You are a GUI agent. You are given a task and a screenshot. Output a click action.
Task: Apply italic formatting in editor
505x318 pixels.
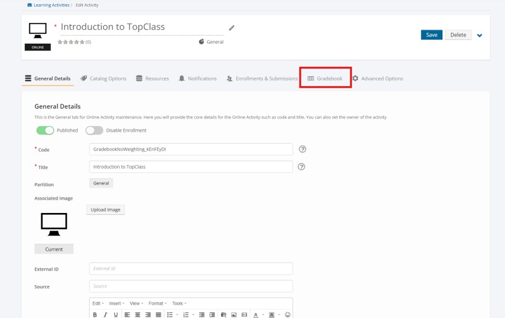(x=106, y=314)
